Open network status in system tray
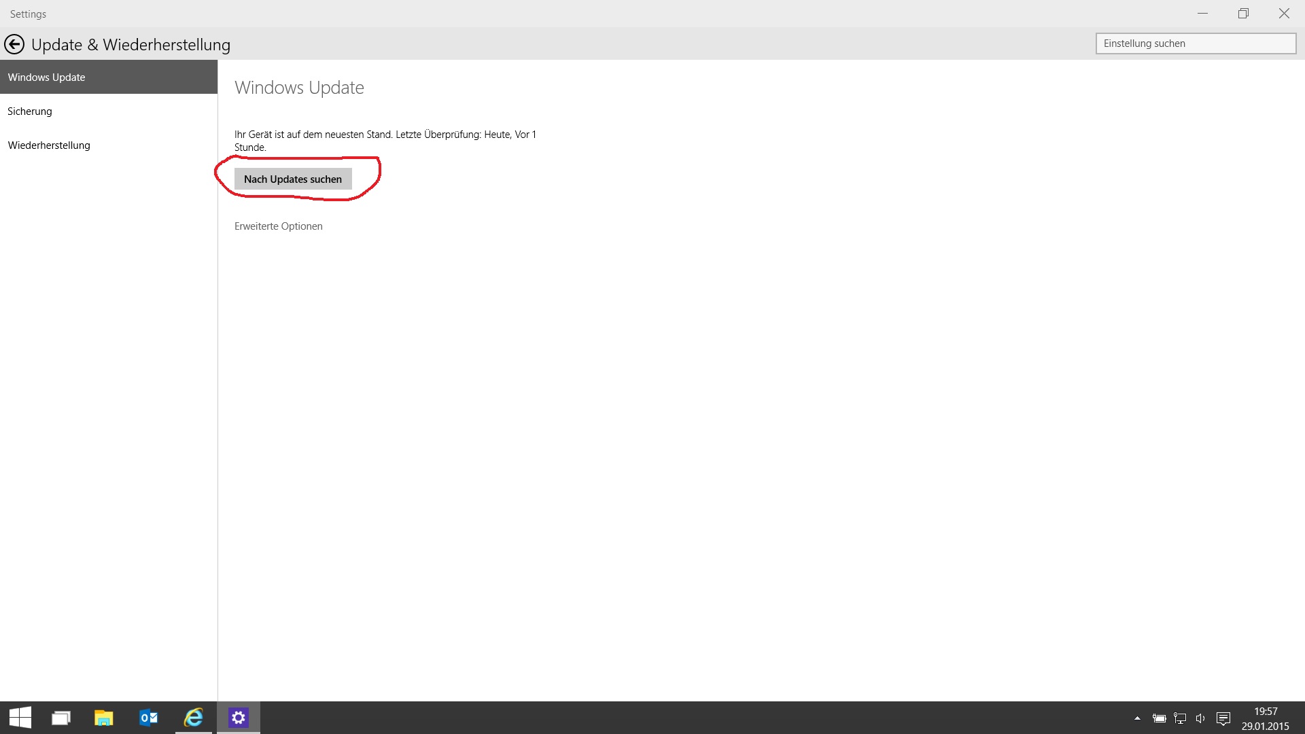This screenshot has height=734, width=1305. (x=1180, y=718)
